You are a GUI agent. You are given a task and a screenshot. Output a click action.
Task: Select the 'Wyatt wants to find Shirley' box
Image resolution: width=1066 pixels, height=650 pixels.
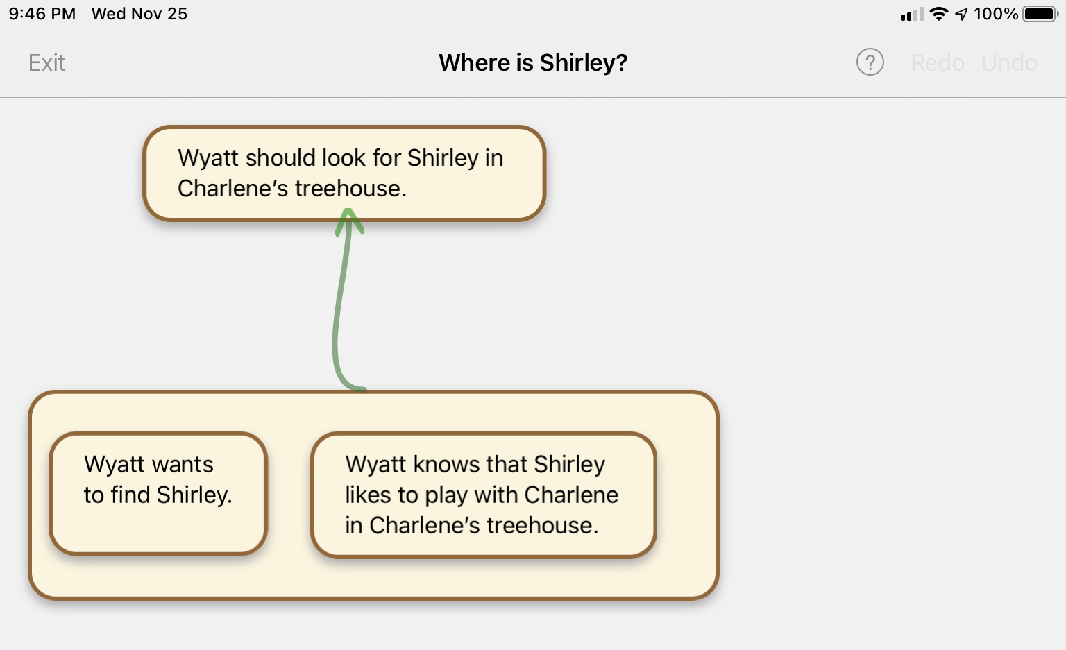tap(158, 493)
